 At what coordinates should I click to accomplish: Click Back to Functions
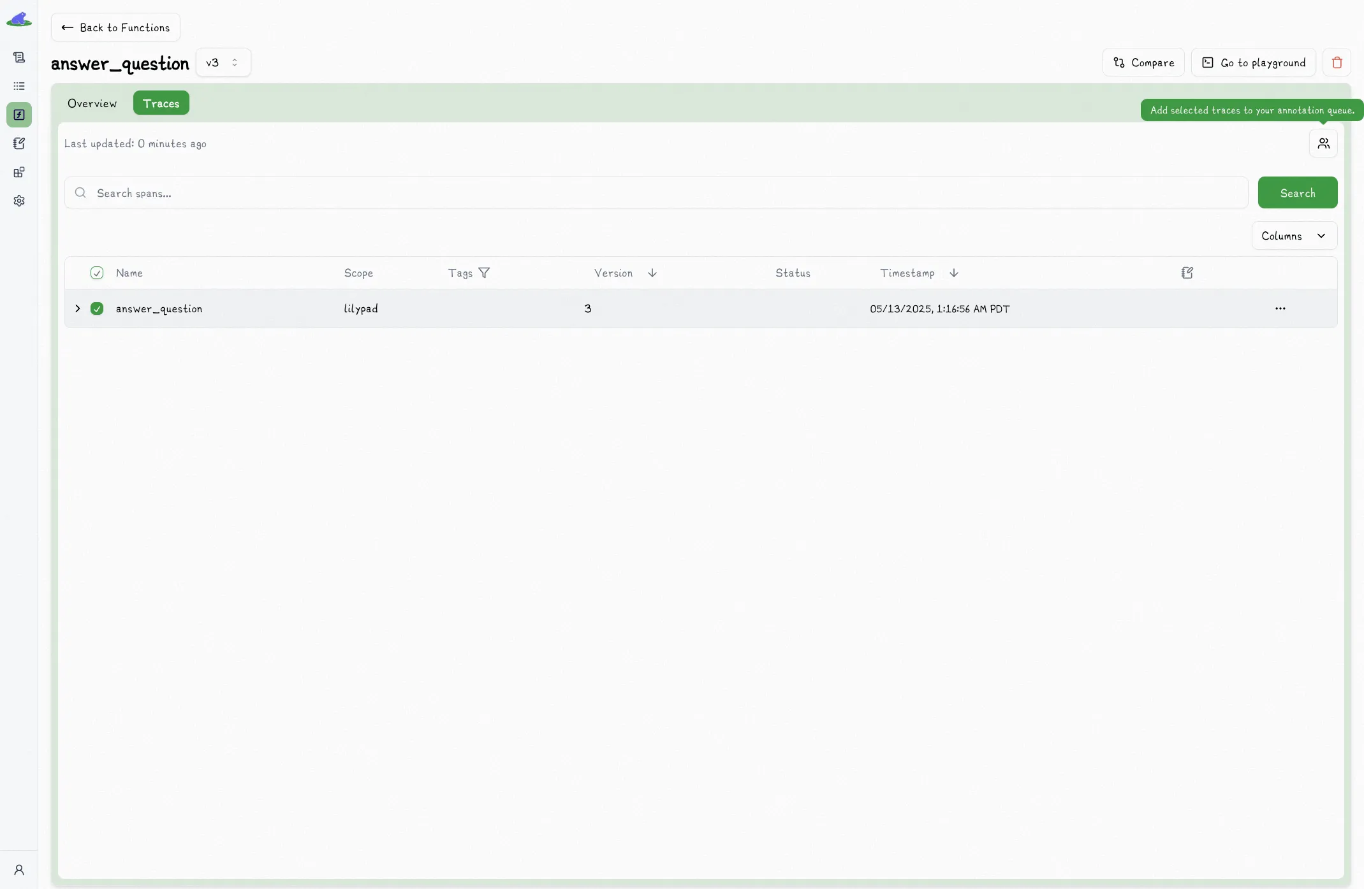click(115, 27)
